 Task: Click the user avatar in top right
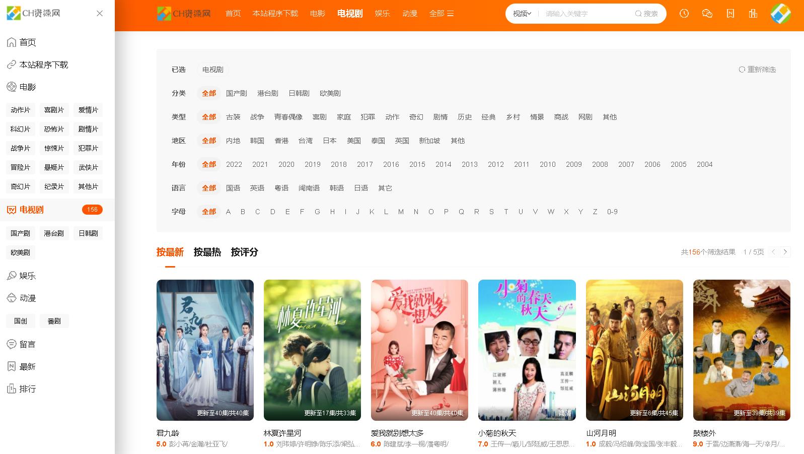point(780,14)
